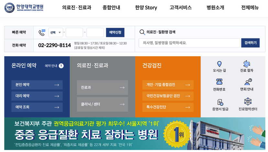The width and height of the screenshot is (268, 152).
Task: Click the Hanyang University Hospital logo
Action: tap(24, 8)
